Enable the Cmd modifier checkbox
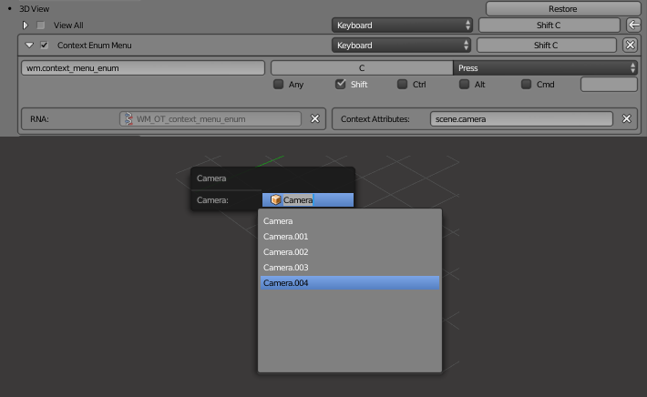647x397 pixels. click(x=526, y=85)
